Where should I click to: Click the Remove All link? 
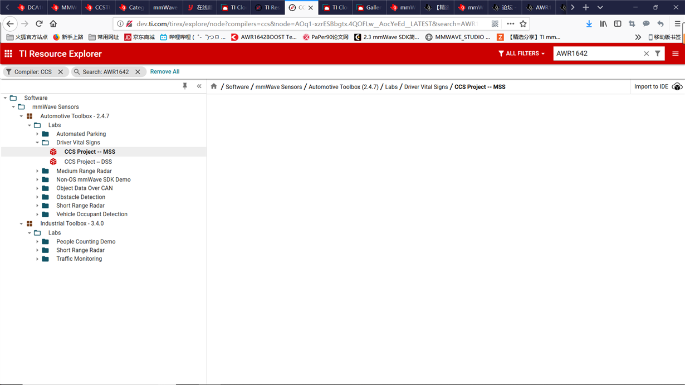coord(165,72)
